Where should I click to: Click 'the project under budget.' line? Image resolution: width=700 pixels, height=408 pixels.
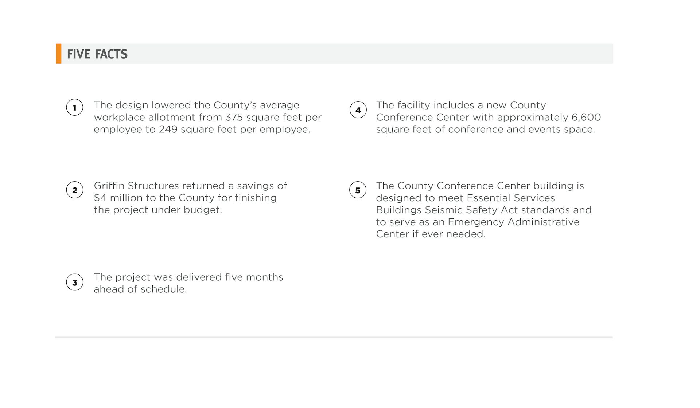click(158, 210)
